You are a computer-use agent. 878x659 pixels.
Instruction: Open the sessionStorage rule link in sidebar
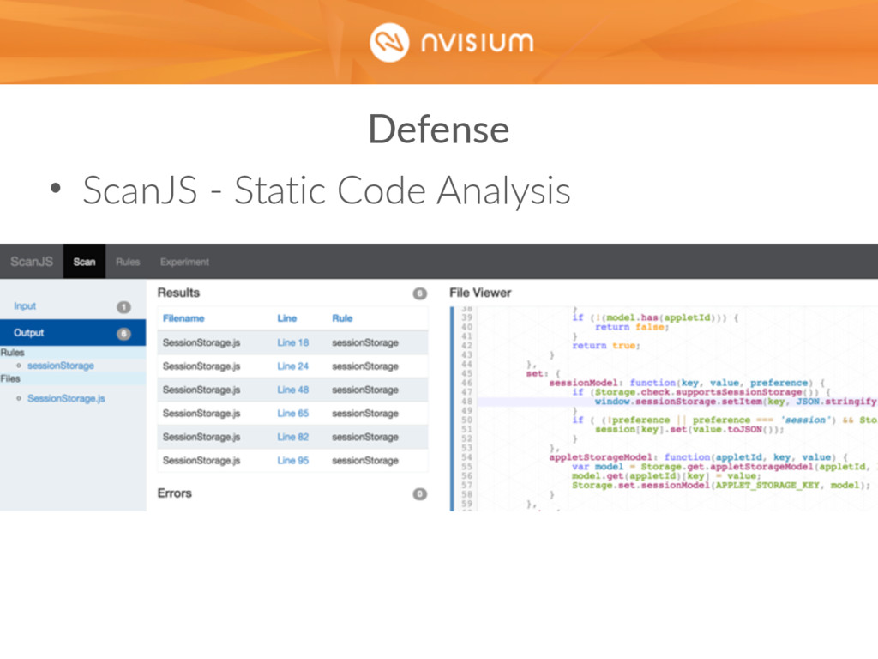[61, 366]
